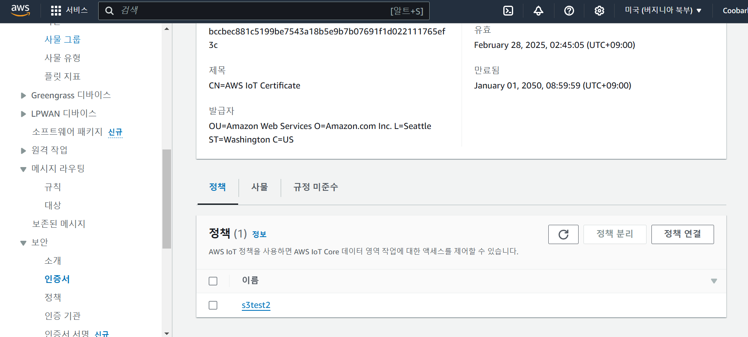Open the notifications bell
This screenshot has height=337, width=748.
538,11
